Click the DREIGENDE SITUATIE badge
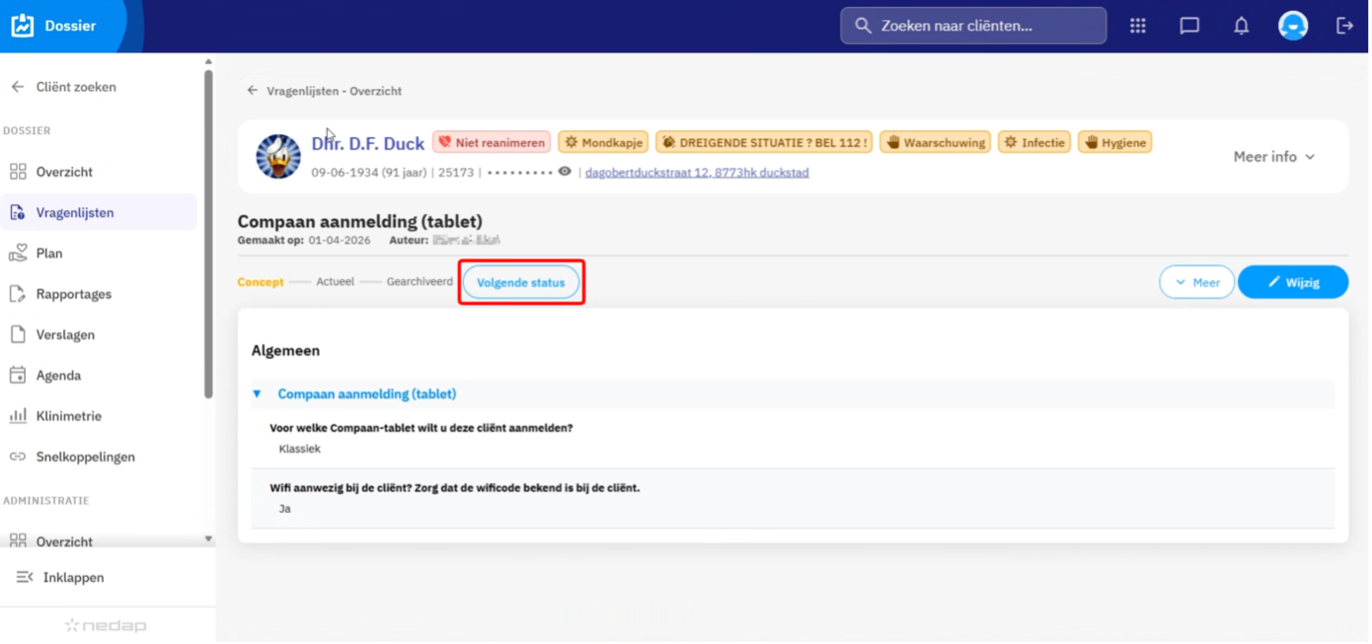 coord(764,142)
